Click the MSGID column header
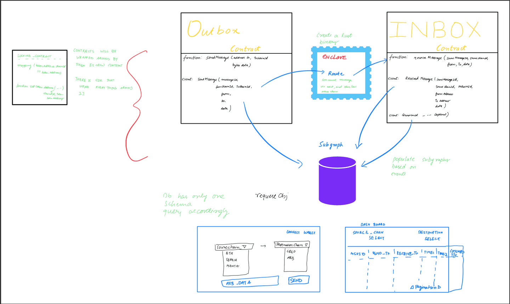The width and height of the screenshot is (510, 304). [x=358, y=254]
